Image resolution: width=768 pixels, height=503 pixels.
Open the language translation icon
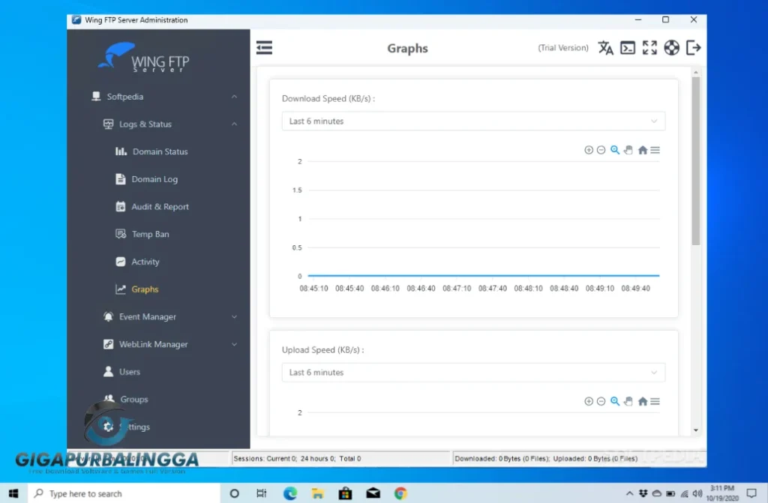click(605, 48)
